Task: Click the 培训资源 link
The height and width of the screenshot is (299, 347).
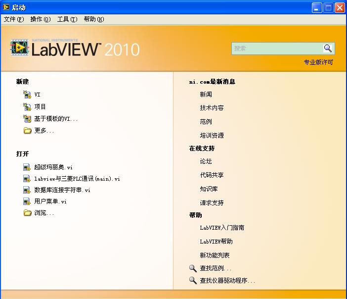Action: [212, 135]
